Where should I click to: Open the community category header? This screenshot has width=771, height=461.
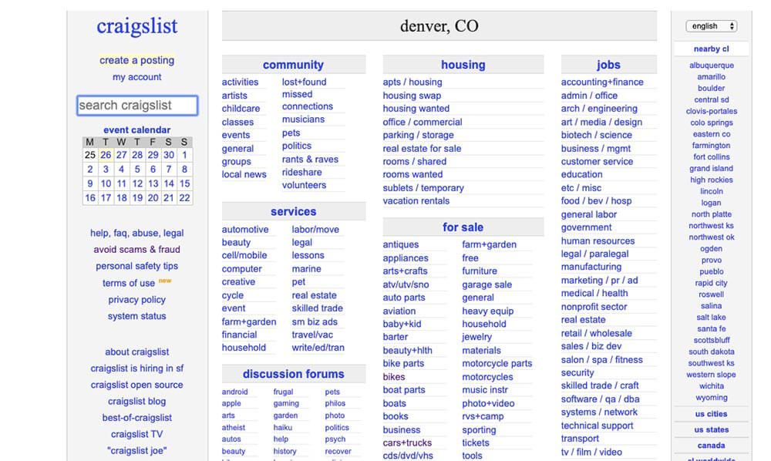tap(293, 66)
